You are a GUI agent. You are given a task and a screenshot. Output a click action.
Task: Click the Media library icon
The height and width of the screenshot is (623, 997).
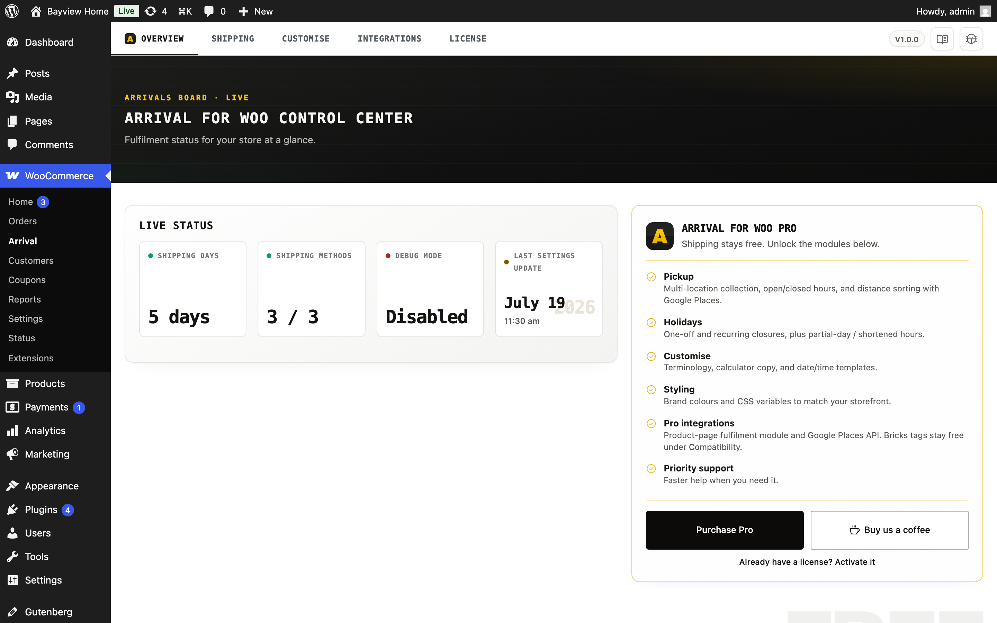pyautogui.click(x=12, y=97)
